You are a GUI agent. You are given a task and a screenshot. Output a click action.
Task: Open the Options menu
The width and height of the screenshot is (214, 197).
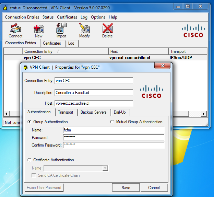pyautogui.click(x=98, y=17)
